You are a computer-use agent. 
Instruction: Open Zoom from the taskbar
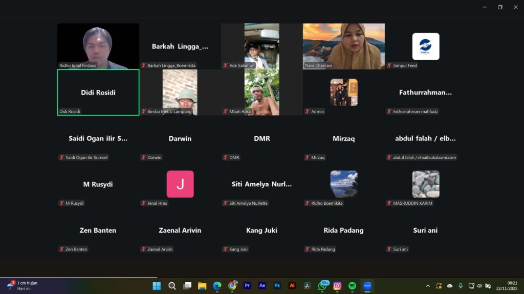[x=367, y=286]
